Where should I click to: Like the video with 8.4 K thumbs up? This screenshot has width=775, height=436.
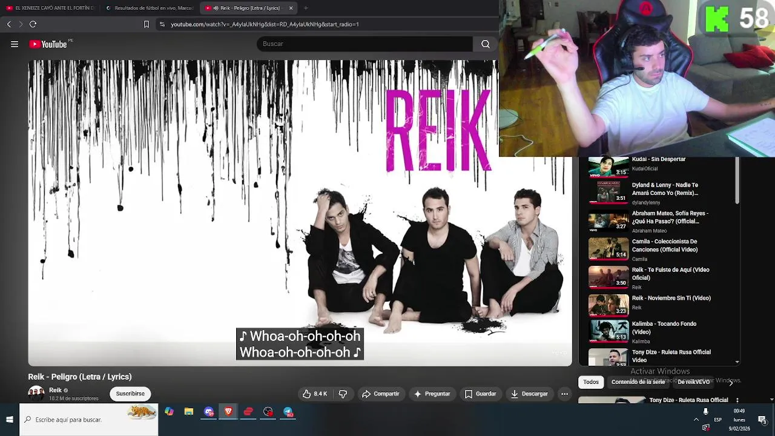(x=315, y=394)
